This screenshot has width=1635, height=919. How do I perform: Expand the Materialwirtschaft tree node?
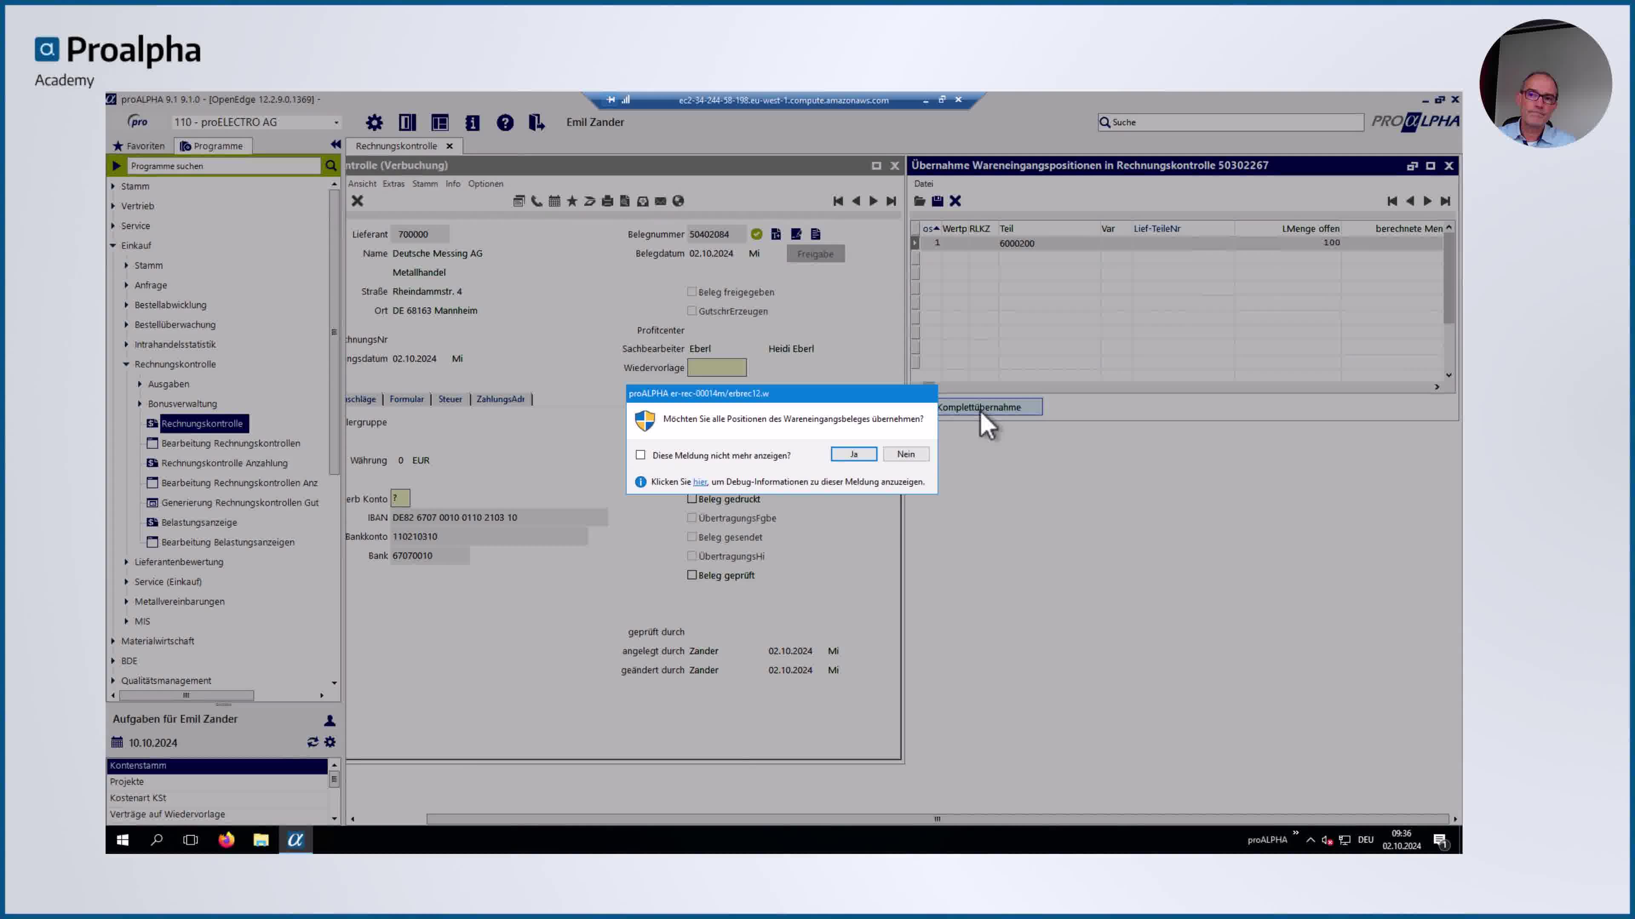(x=113, y=641)
